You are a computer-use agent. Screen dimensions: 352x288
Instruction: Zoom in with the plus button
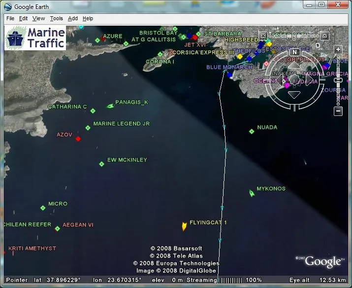click(x=338, y=49)
